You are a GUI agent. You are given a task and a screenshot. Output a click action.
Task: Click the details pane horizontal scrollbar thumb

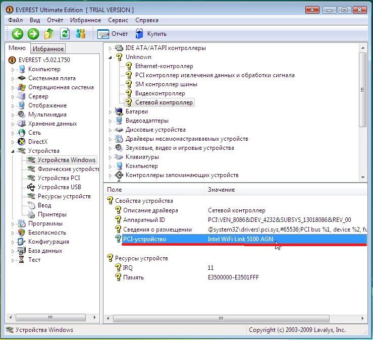221,318
